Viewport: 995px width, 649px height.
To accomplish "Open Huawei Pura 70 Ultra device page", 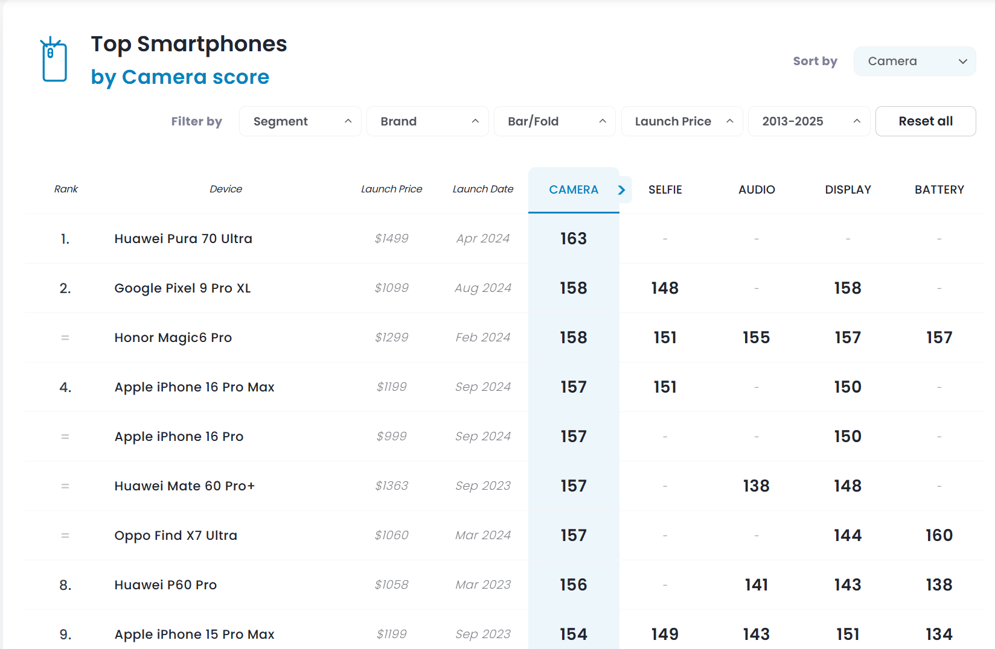I will coord(183,239).
